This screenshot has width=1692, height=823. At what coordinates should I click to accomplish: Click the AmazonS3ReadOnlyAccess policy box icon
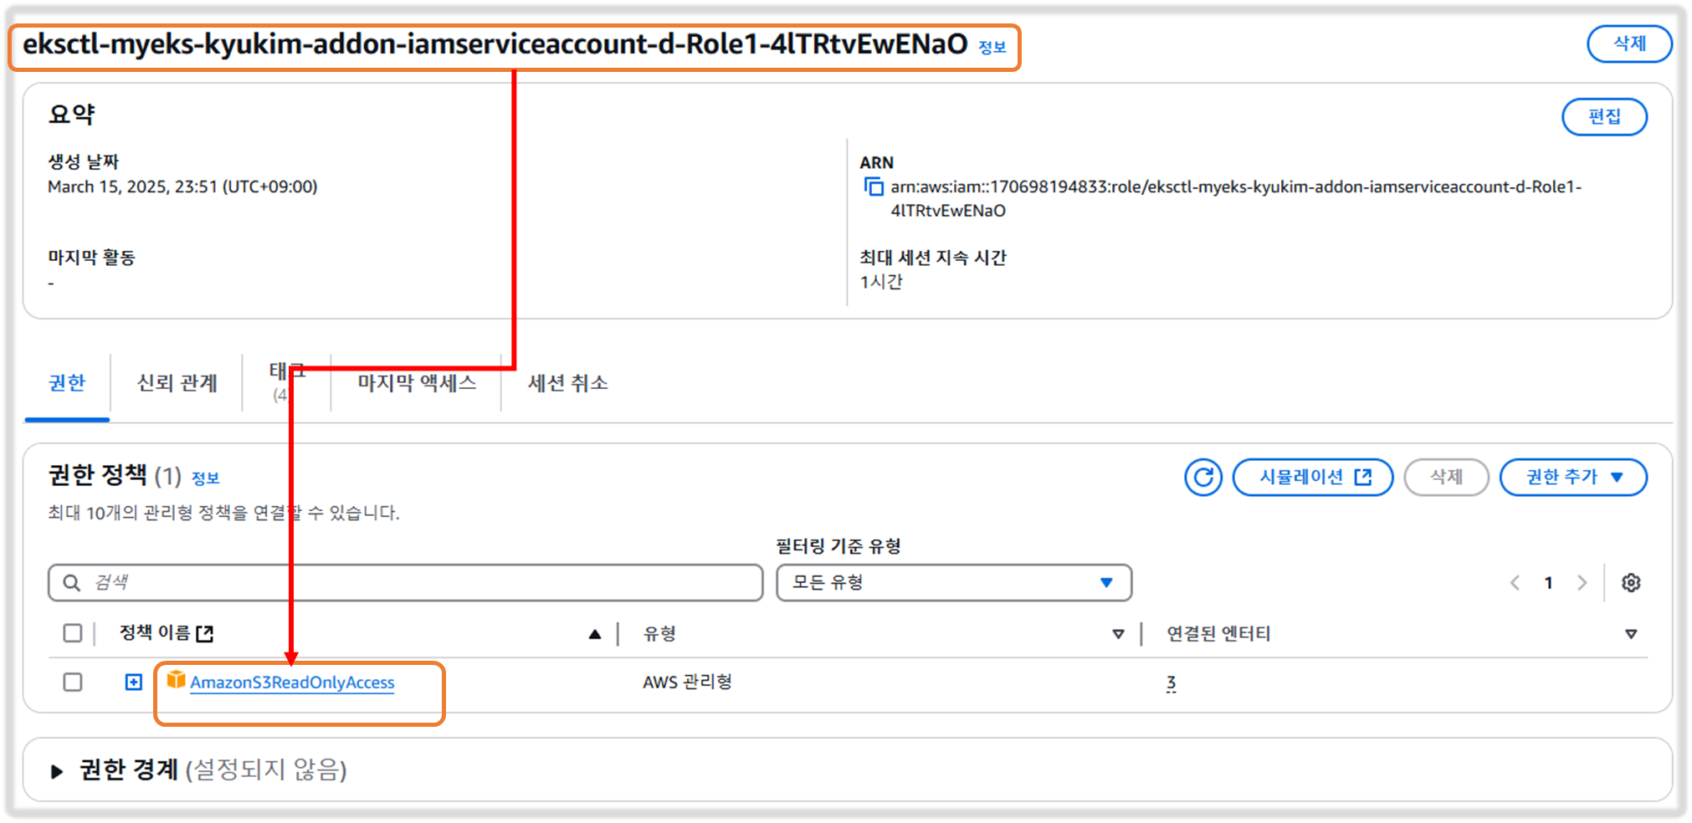(176, 680)
